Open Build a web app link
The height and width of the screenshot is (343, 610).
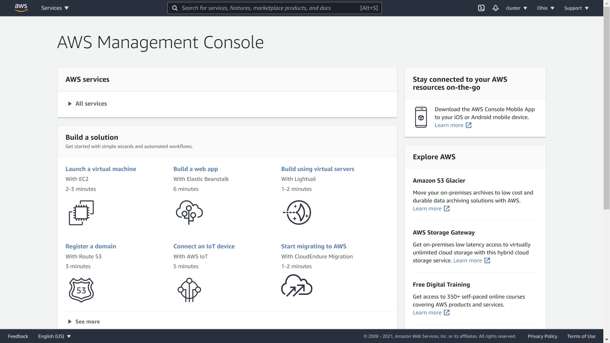195,169
